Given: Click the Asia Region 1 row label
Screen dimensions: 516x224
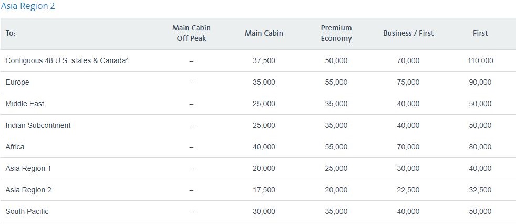Looking at the screenshot, I should click(28, 168).
